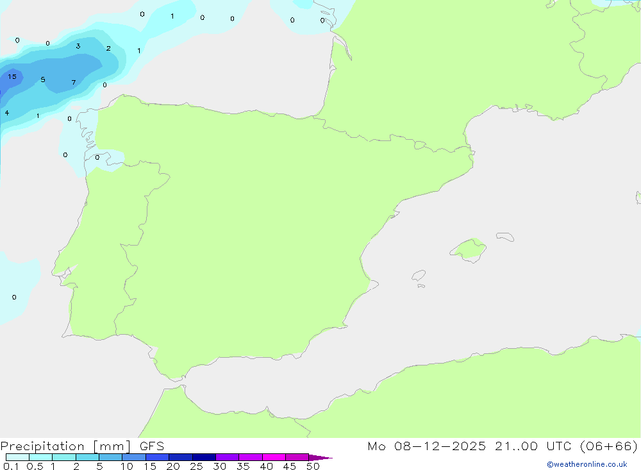The height and width of the screenshot is (470, 641).
Task: Click the arrow tip above 50 on the legend
Action: [x=320, y=457]
